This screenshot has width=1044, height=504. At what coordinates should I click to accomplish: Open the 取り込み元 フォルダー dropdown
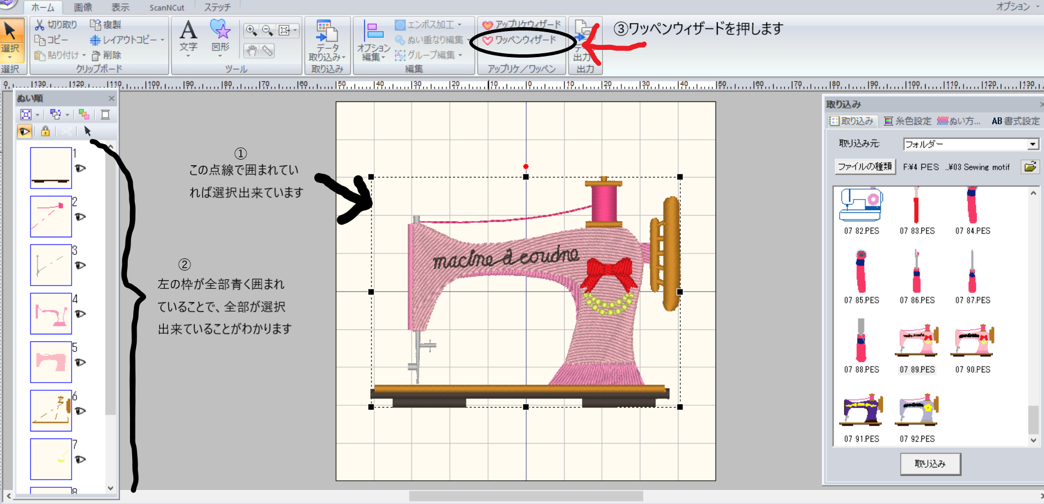[1032, 144]
